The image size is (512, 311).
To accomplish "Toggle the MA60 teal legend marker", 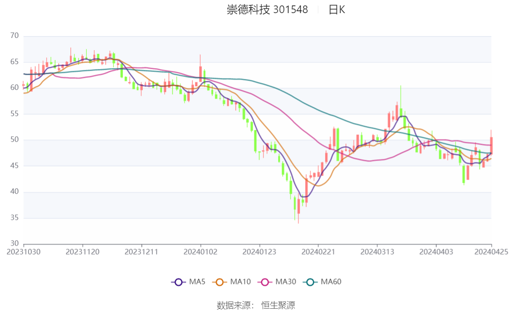I will (310, 282).
